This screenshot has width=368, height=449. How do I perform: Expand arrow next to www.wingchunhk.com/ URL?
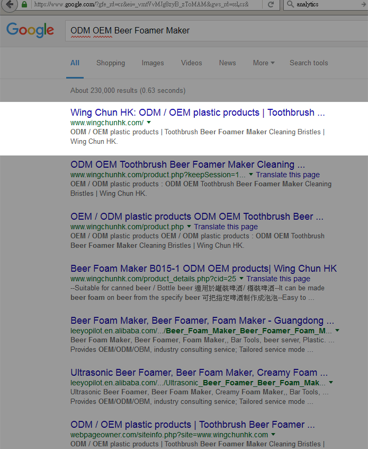[x=149, y=123]
